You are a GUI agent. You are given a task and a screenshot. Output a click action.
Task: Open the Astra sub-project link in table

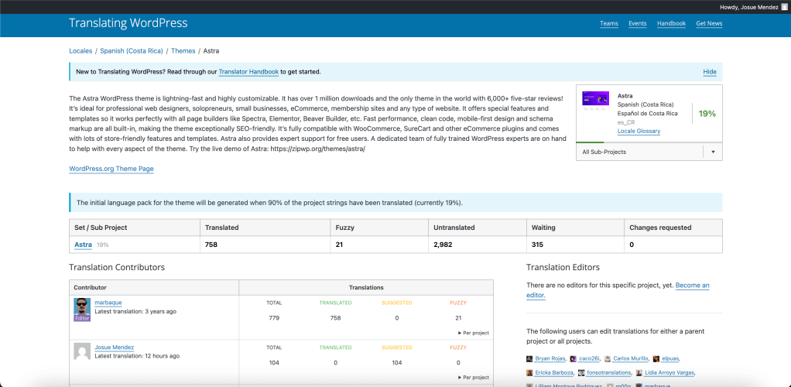83,245
